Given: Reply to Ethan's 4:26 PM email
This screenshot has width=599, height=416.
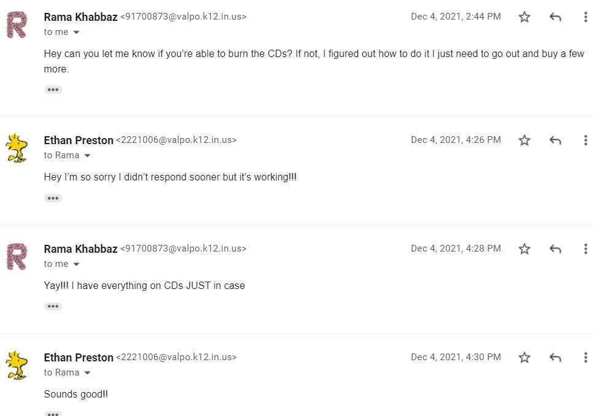Looking at the screenshot, I should coord(555,141).
